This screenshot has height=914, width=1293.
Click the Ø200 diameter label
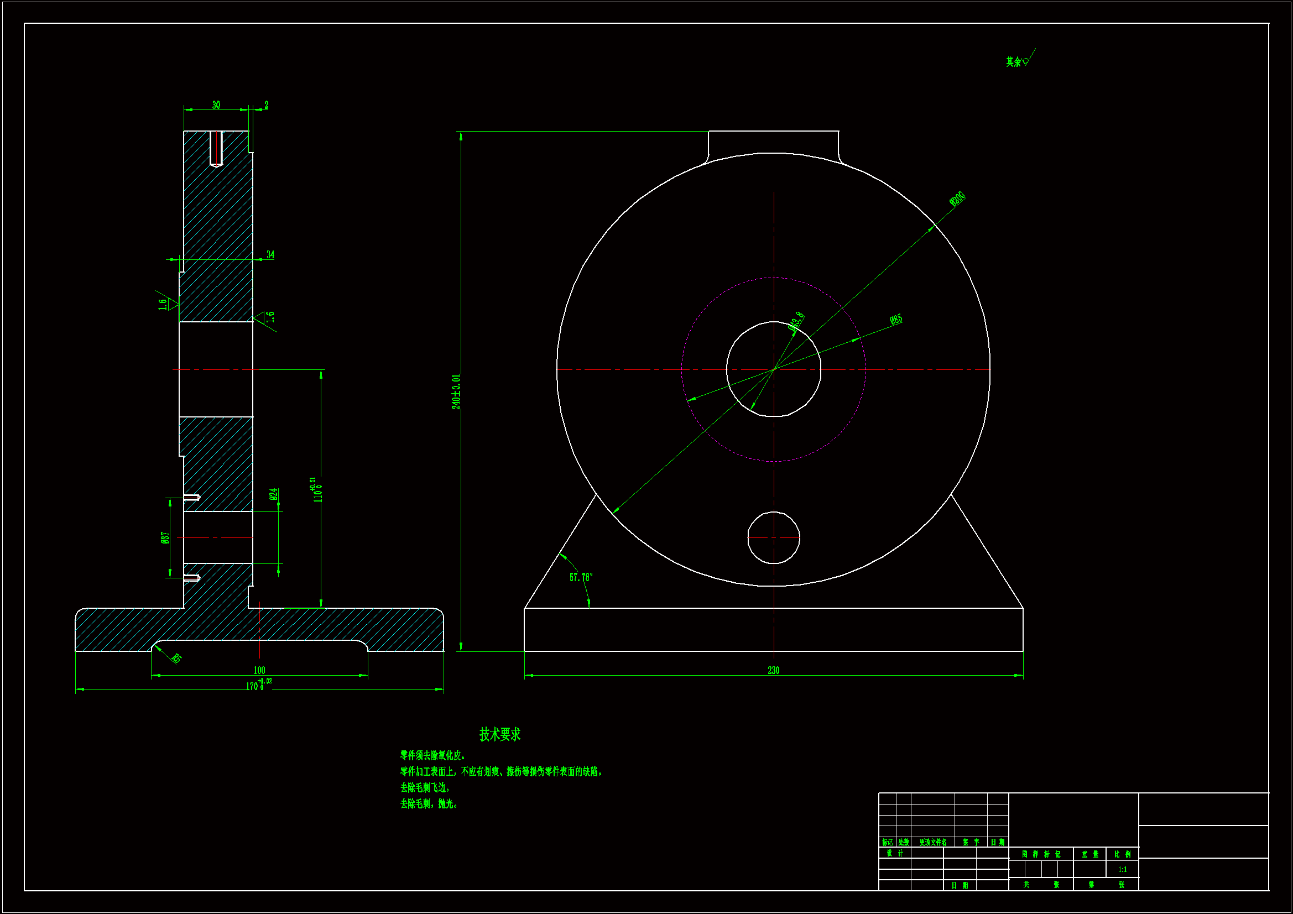(x=957, y=199)
